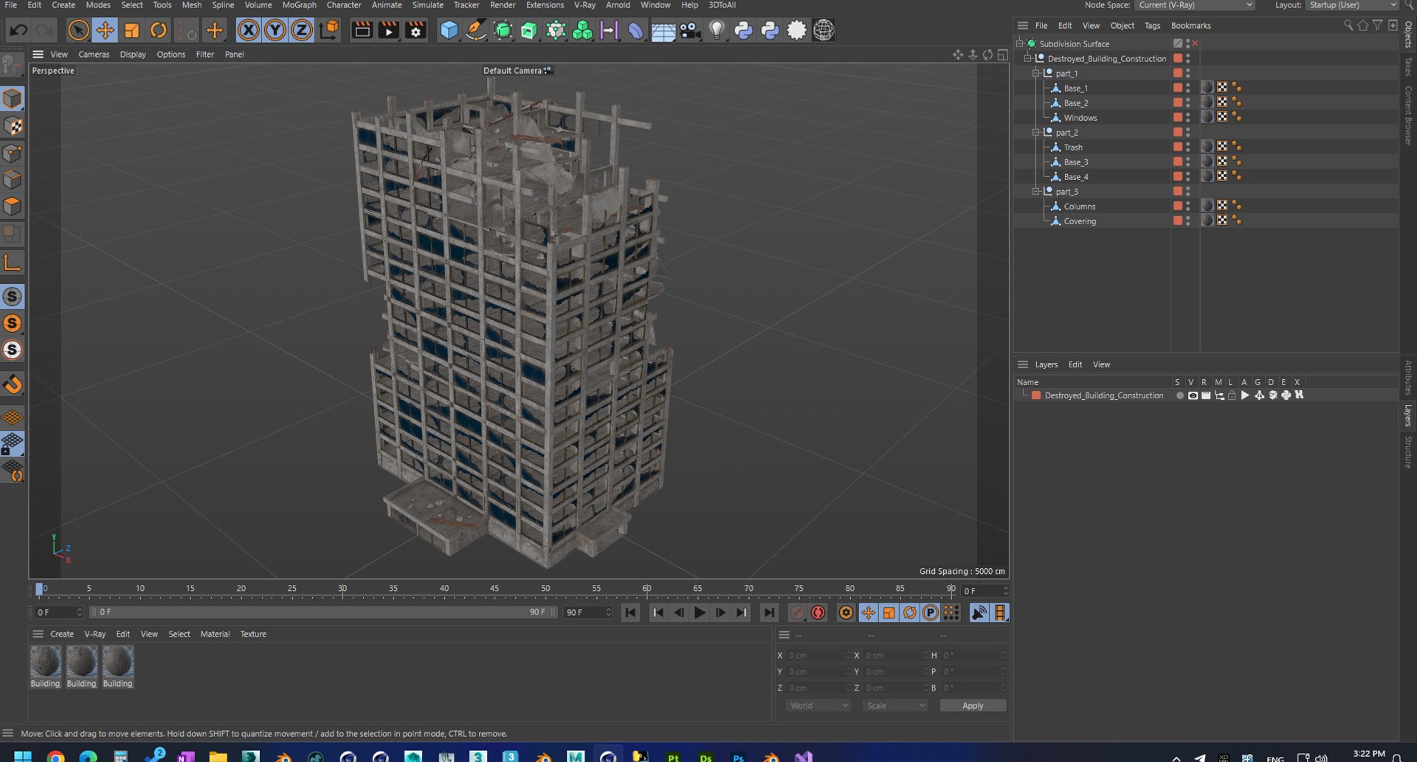Click the first Python icon
This screenshot has height=762, width=1417.
click(x=743, y=30)
